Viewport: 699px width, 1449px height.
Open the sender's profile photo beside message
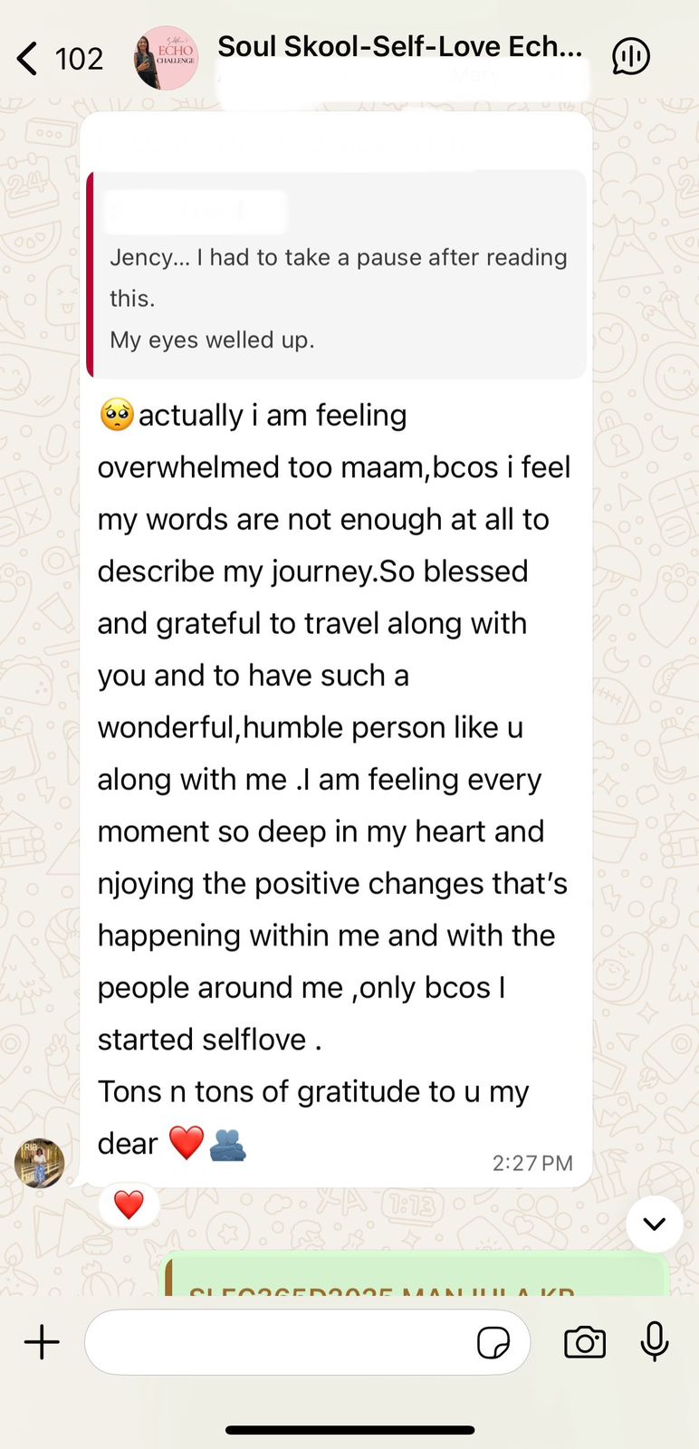coord(40,1163)
